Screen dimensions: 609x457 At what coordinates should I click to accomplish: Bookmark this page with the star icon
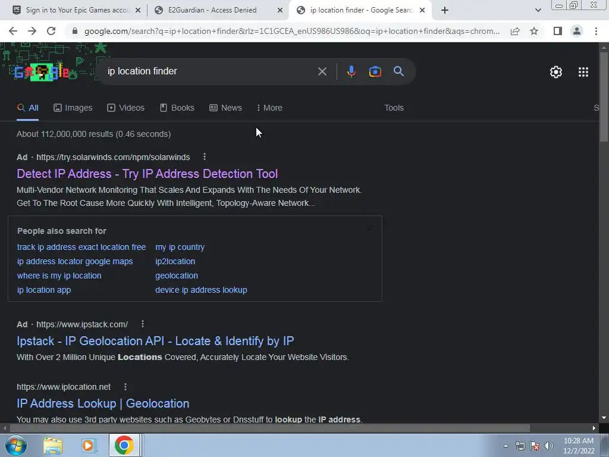click(534, 31)
